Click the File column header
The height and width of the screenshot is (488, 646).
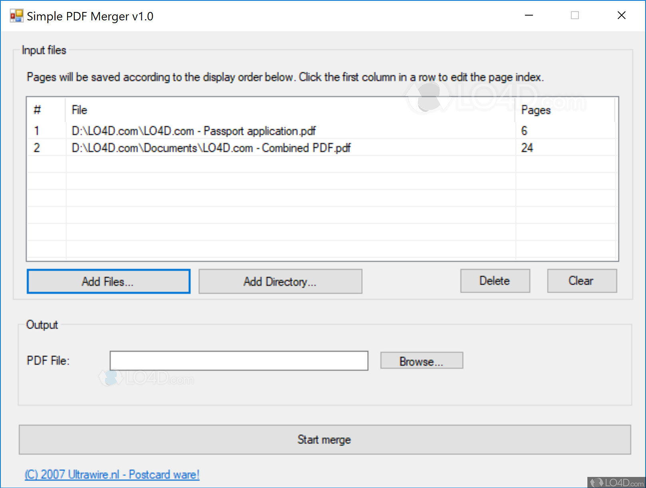[x=79, y=110]
